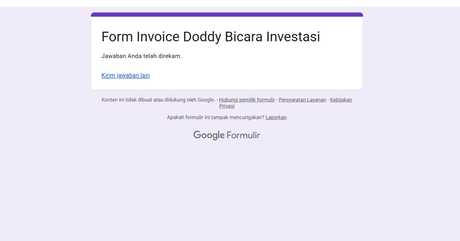Click the word 'Bicara' in the form title
460x241 pixels.
click(x=244, y=37)
